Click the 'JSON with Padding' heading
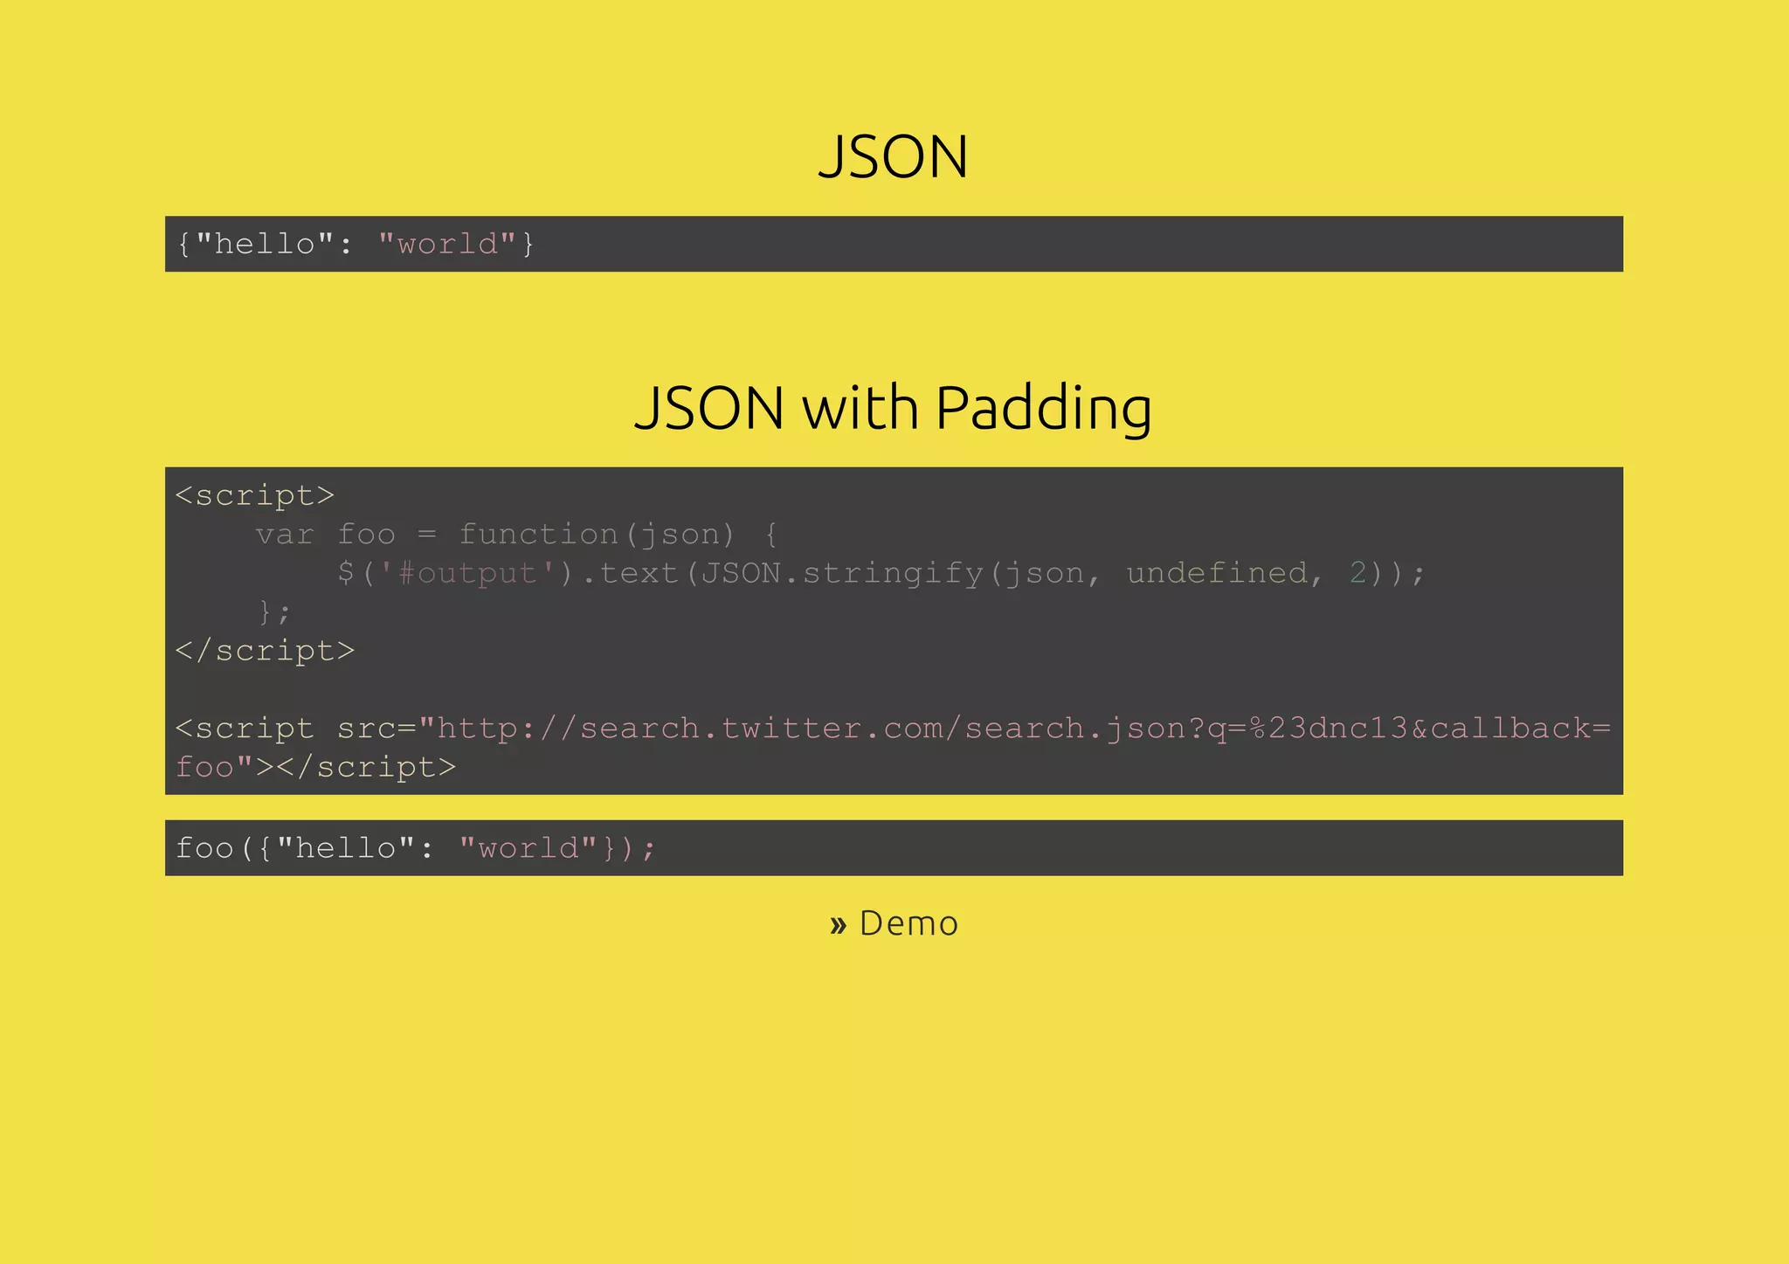Screen dimensions: 1789x1264 click(x=894, y=409)
